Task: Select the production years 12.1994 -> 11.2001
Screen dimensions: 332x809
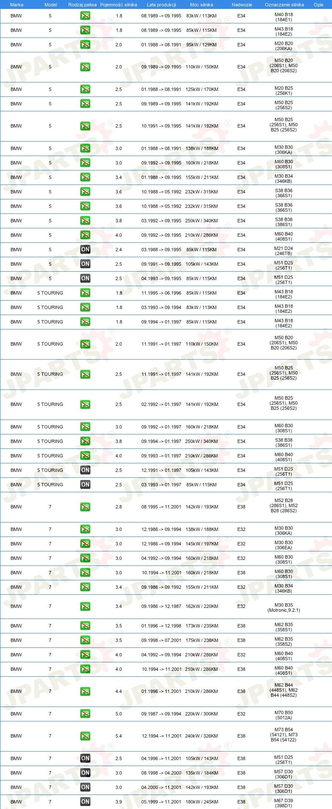Action: click(x=161, y=736)
